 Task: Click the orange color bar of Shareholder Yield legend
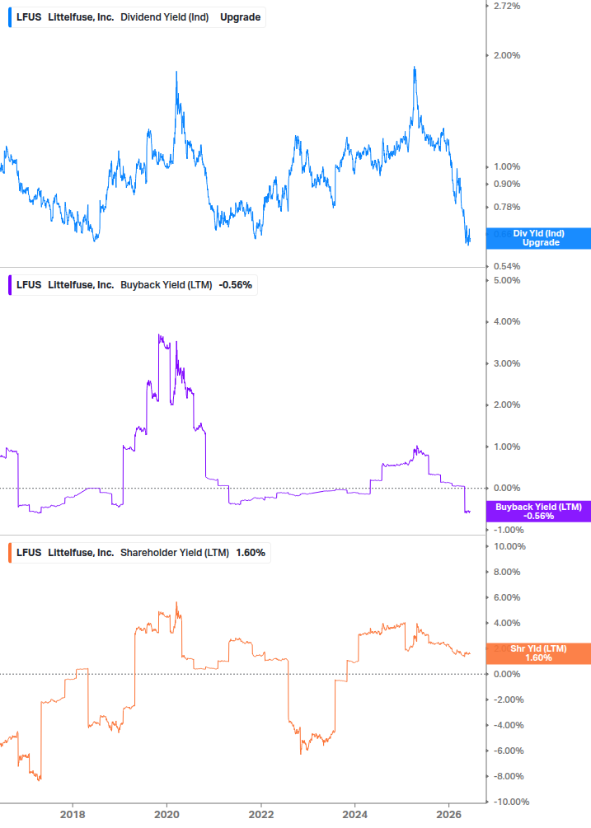[x=10, y=553]
